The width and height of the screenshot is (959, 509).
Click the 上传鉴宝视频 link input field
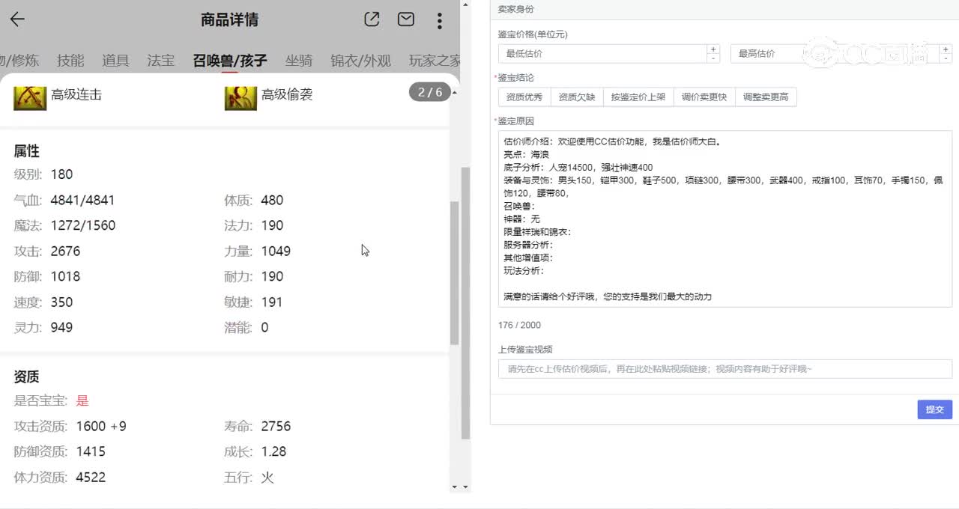tap(724, 369)
